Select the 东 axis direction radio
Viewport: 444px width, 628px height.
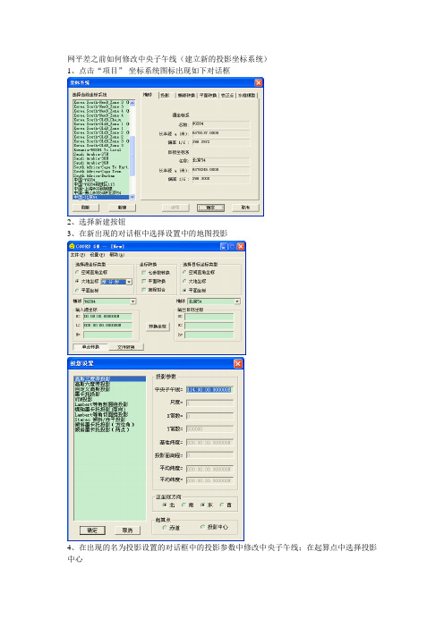point(202,505)
